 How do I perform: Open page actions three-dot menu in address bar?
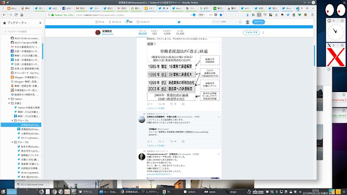210,15
